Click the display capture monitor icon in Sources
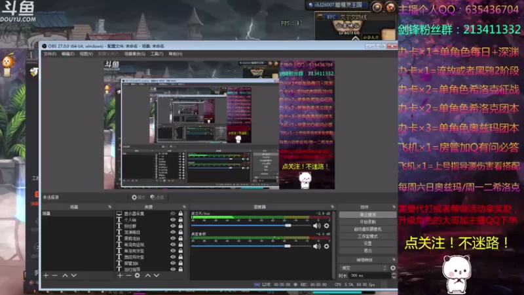The height and width of the screenshot is (295, 524). coord(119,214)
